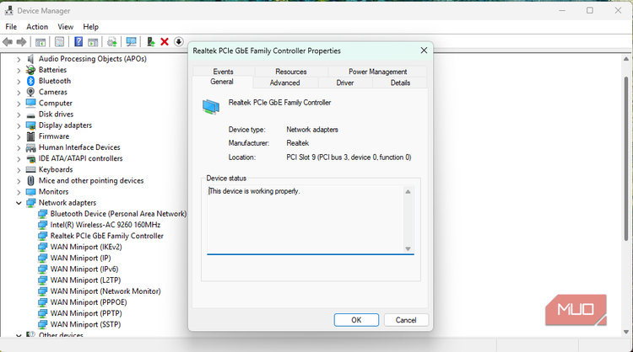Click the Back arrow toolbar icon
The height and width of the screenshot is (352, 633).
(x=8, y=41)
